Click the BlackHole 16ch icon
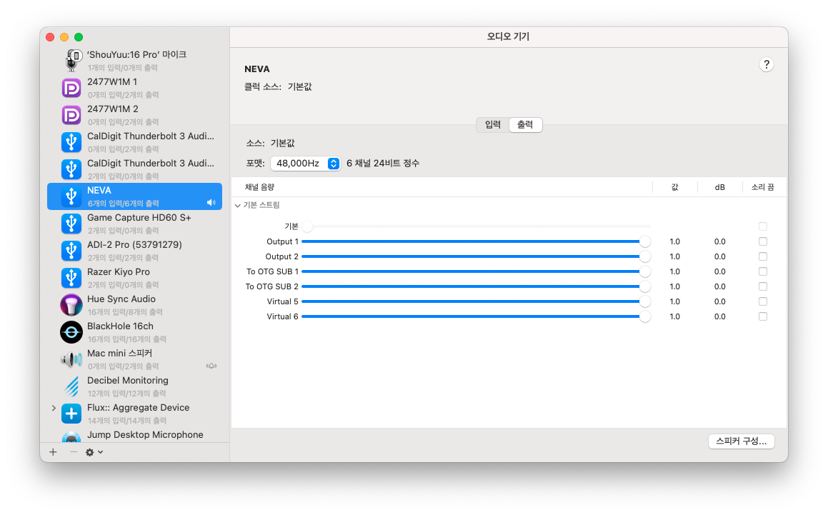 click(71, 332)
